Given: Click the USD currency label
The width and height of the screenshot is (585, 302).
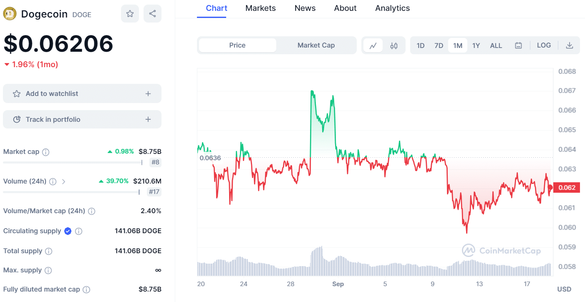Looking at the screenshot, I should click(x=564, y=289).
